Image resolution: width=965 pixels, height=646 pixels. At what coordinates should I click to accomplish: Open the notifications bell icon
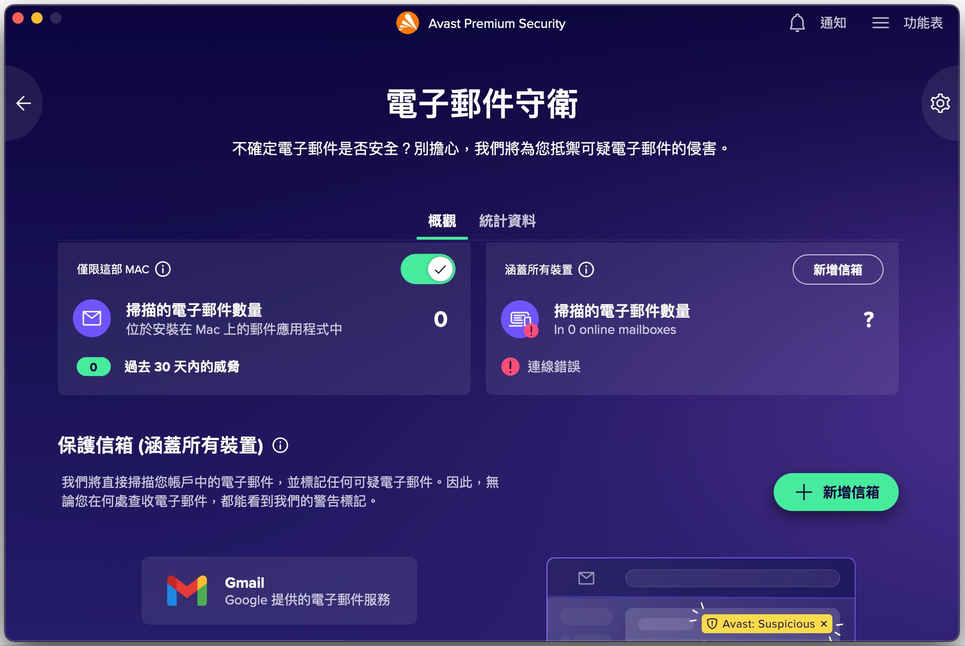click(x=797, y=23)
